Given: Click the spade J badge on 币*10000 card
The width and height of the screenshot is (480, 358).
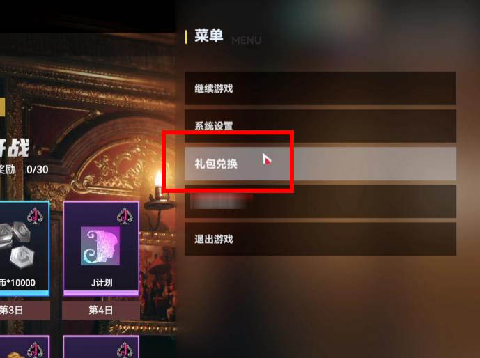Looking at the screenshot, I should click(35, 216).
